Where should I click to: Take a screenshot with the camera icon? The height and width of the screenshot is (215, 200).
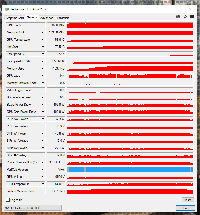(178, 17)
